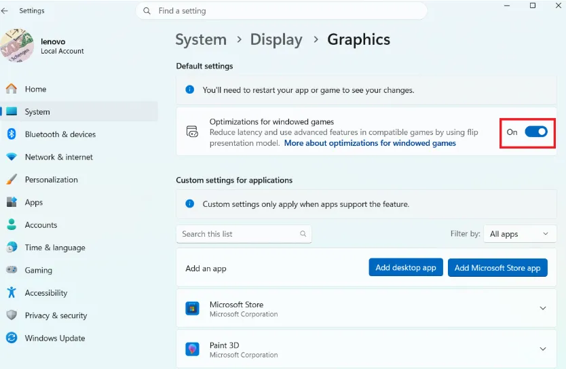Screen dimensions: 566x369
Task: Maximize the Settings window
Action: click(x=533, y=5)
